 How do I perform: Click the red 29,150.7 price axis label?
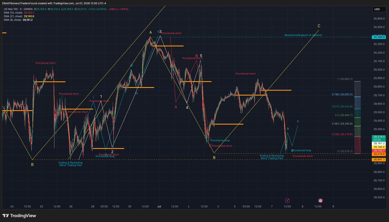click(x=379, y=151)
